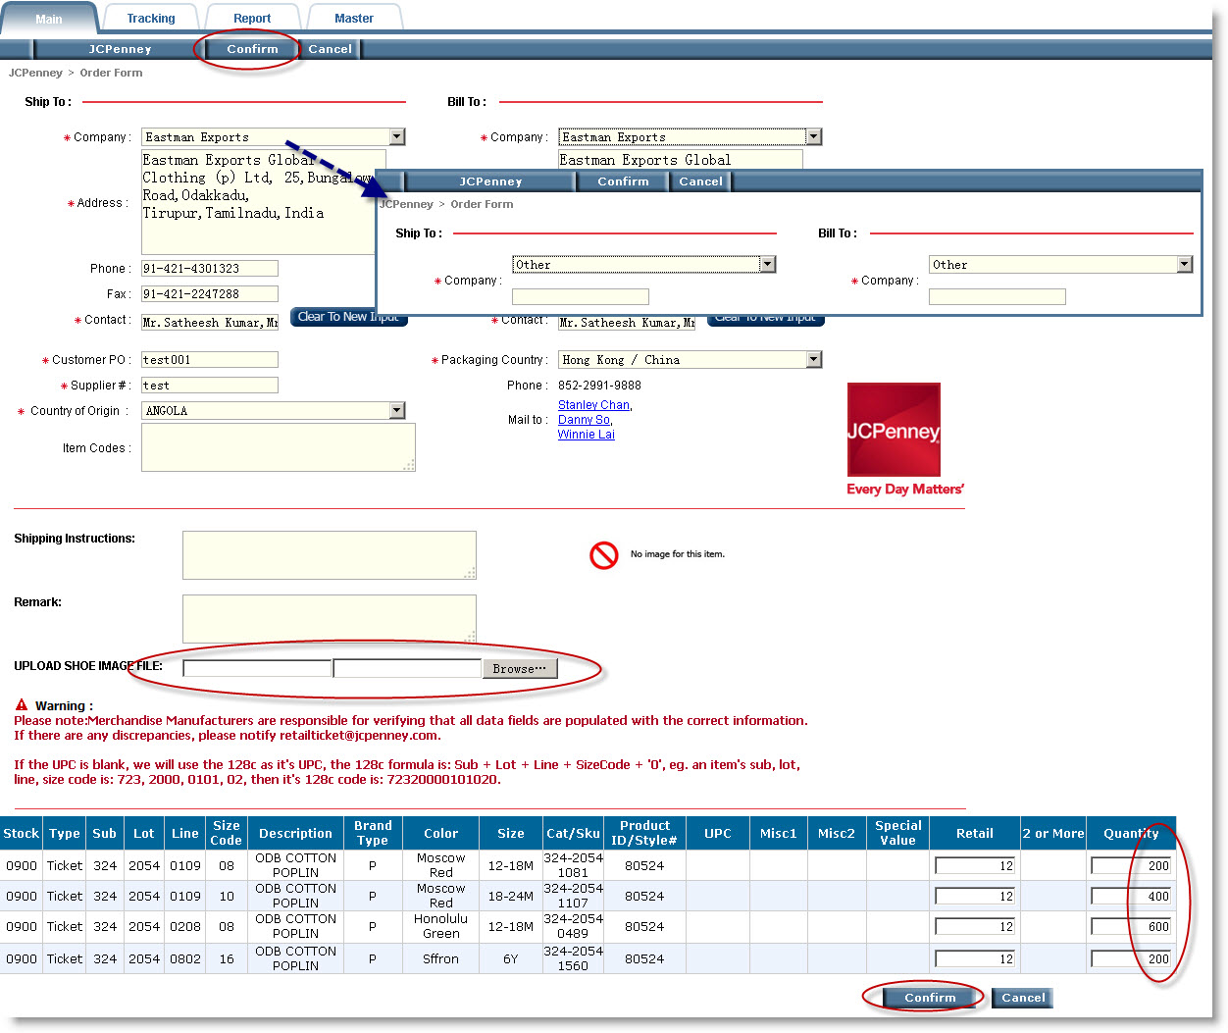Open the inset Ship To 'Other' dropdown

click(x=768, y=264)
